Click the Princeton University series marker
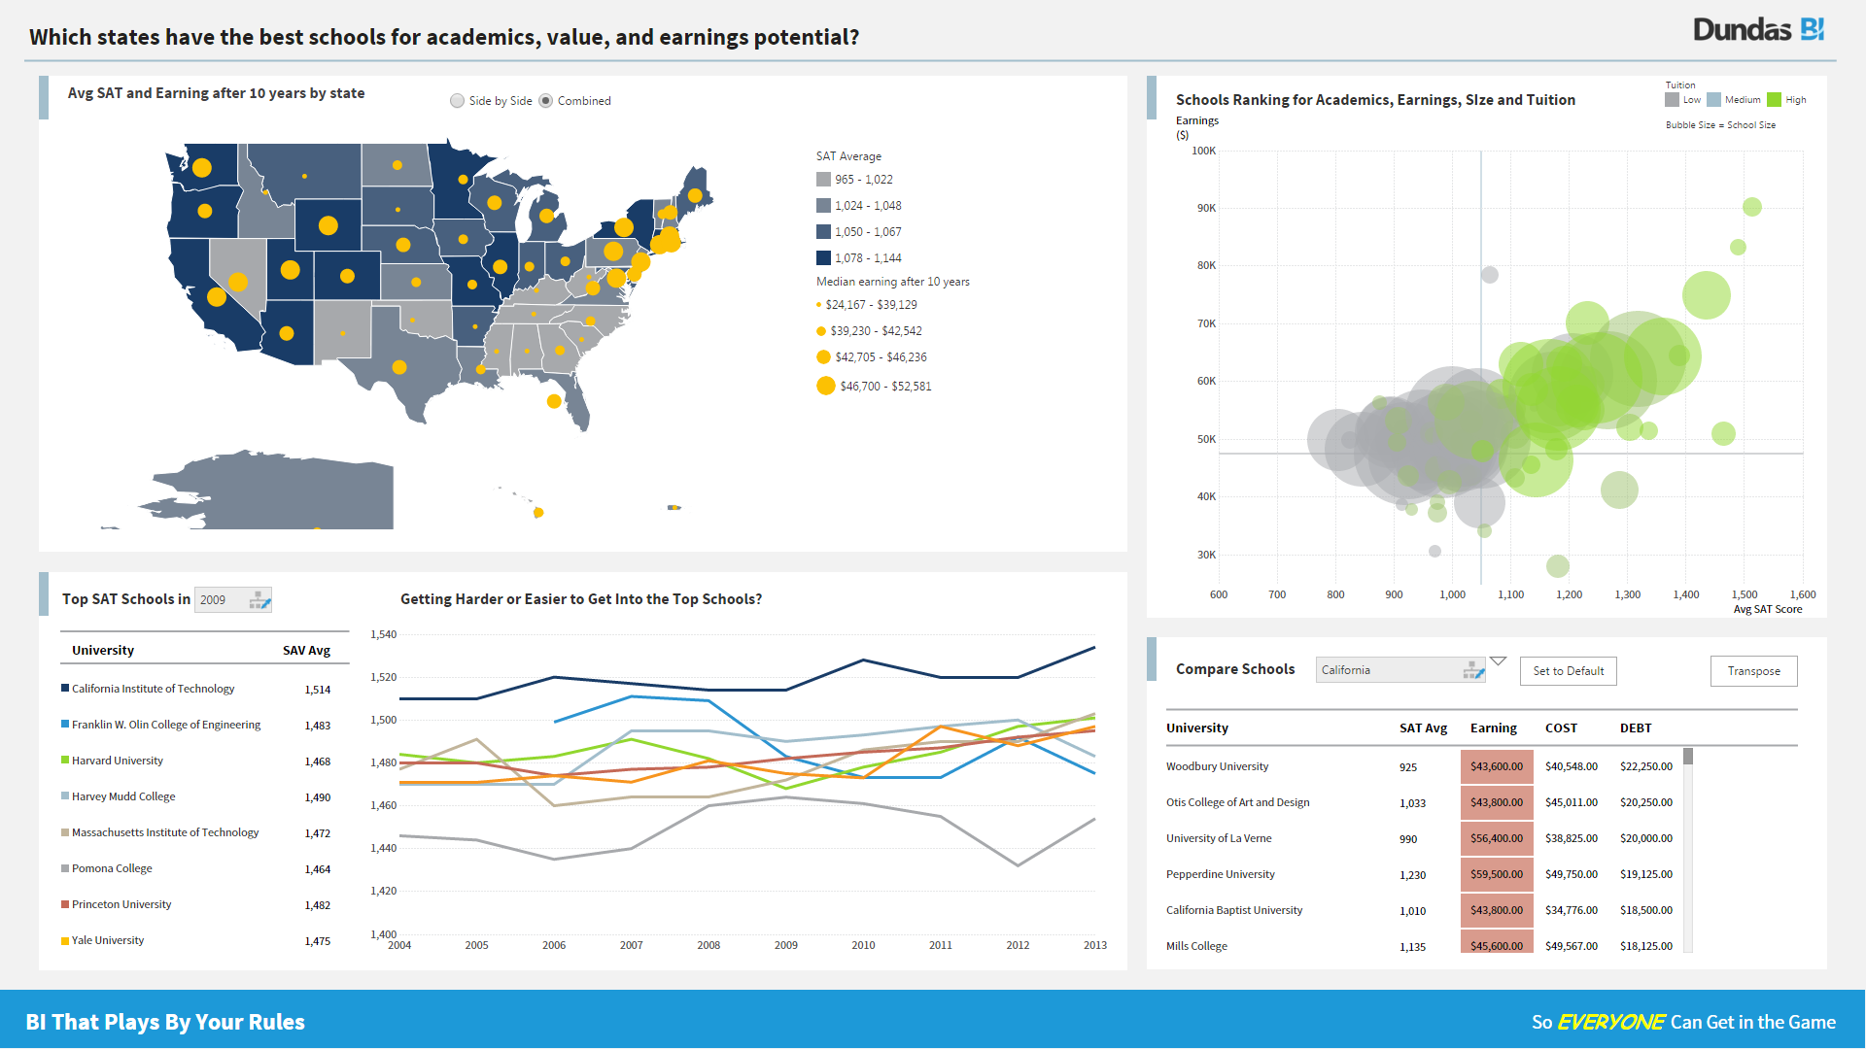Image resolution: width=1866 pixels, height=1049 pixels. (x=65, y=904)
